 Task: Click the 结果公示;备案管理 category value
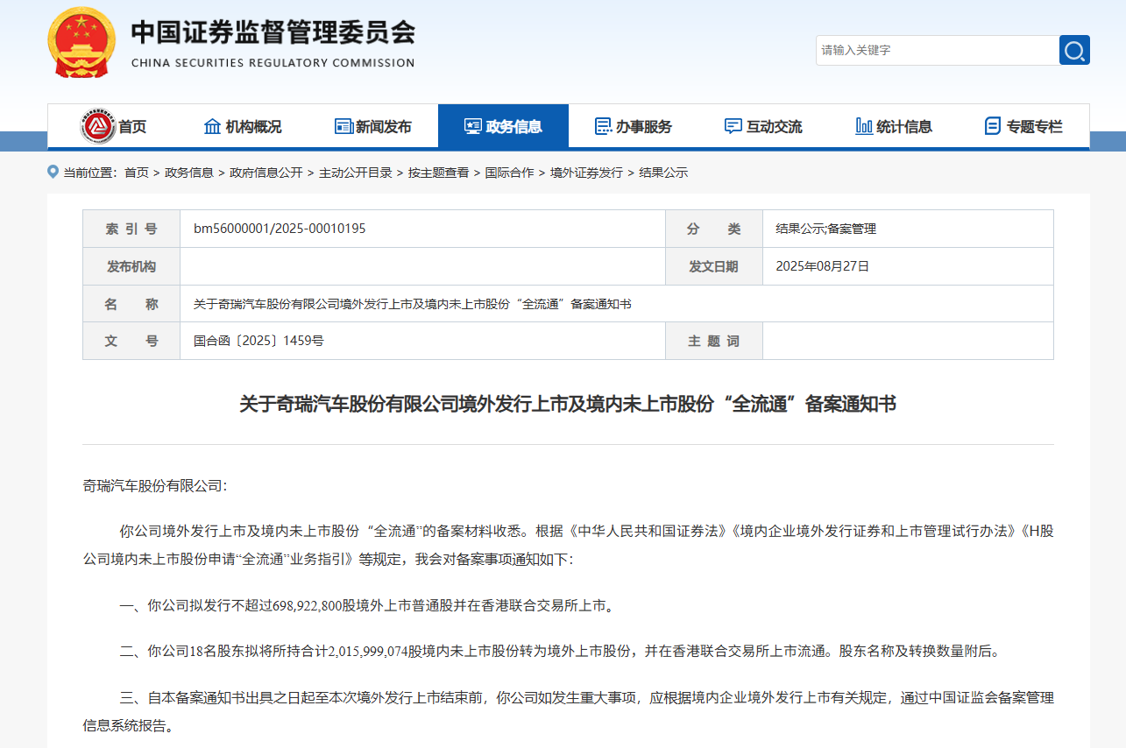click(826, 229)
